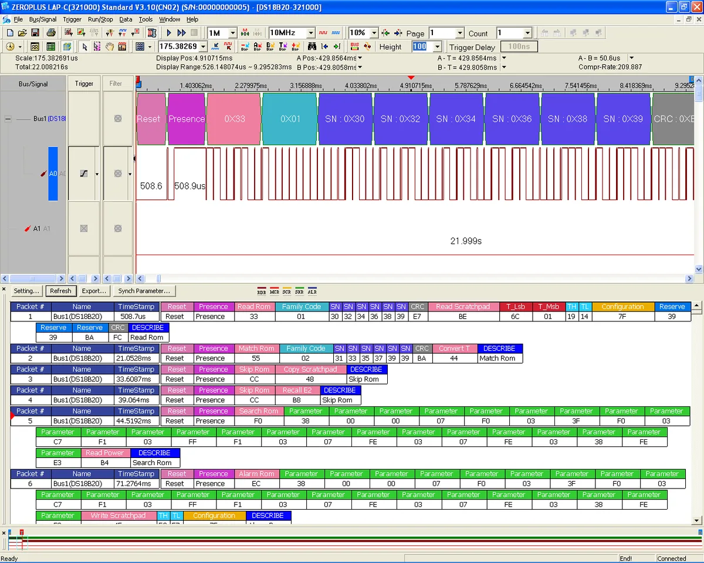Screen dimensions: 704x563
Task: Select the arrow pointer cursor tool
Action: tap(84, 46)
